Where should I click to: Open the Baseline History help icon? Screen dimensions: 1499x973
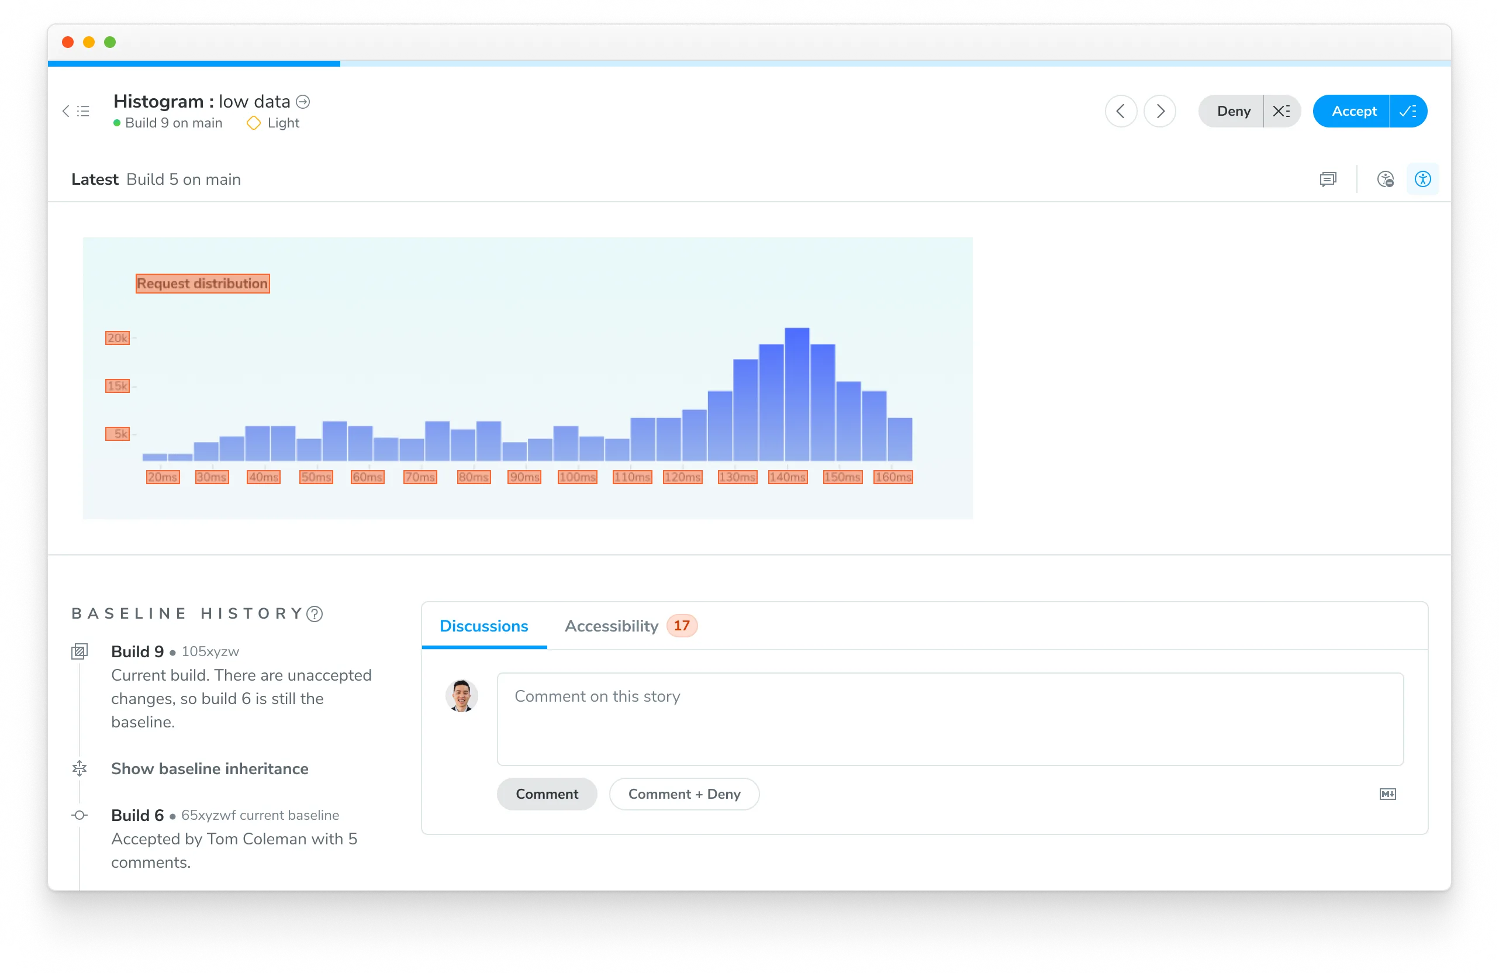315,614
